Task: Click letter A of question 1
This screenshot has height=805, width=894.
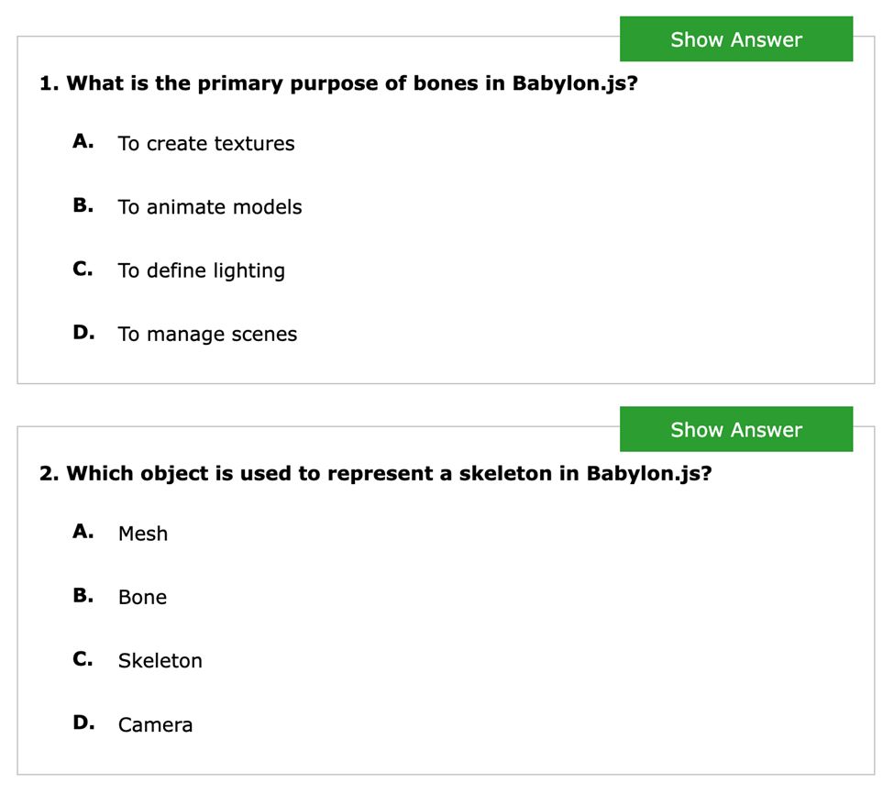Action: coord(83,141)
